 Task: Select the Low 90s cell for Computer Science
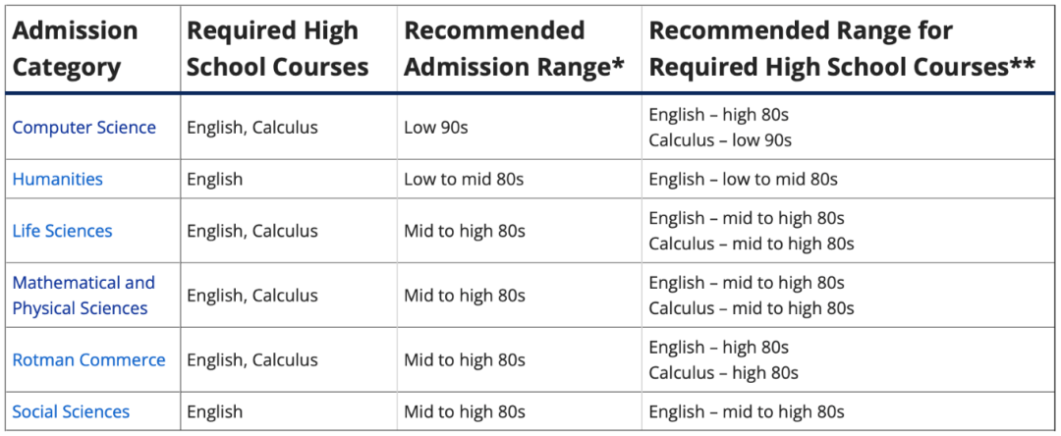[436, 127]
